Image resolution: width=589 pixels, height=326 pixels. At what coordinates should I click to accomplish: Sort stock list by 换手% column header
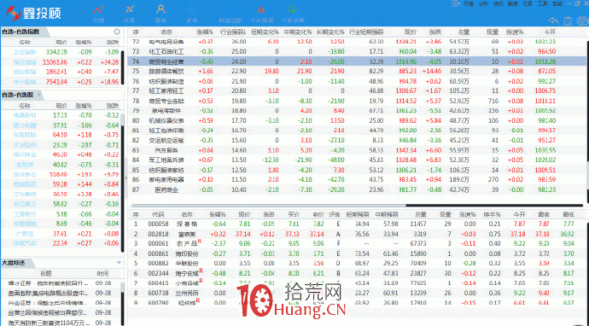[492, 214]
